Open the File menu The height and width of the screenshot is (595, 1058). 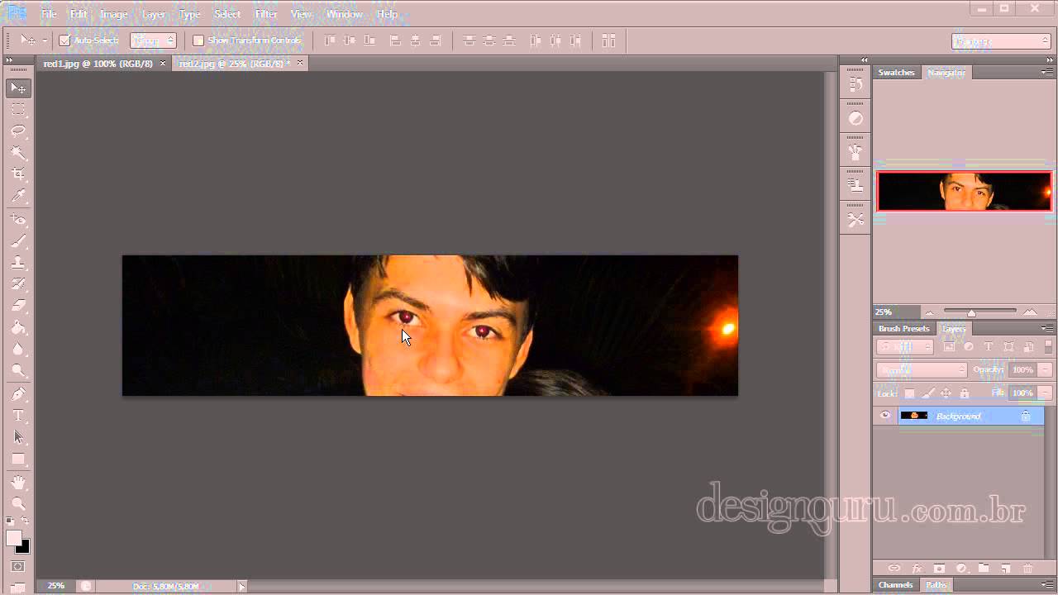[x=49, y=14]
